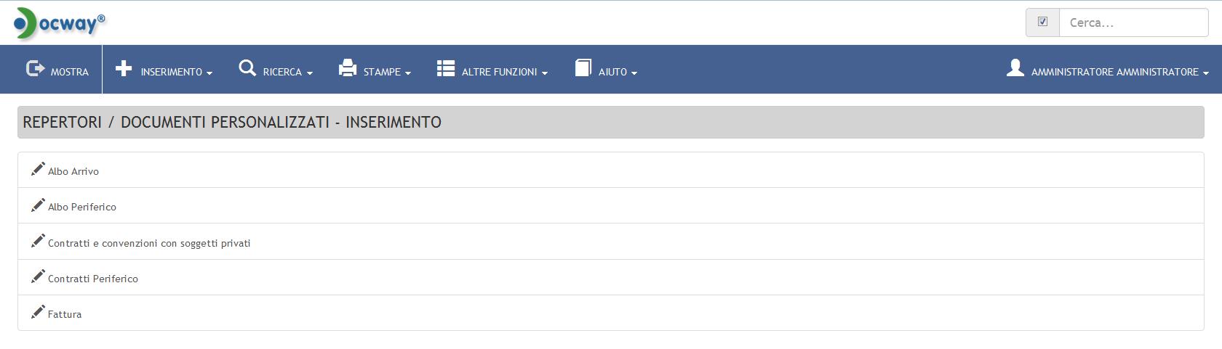Click the Mostra exit arrow icon
1222x349 pixels.
click(x=35, y=68)
